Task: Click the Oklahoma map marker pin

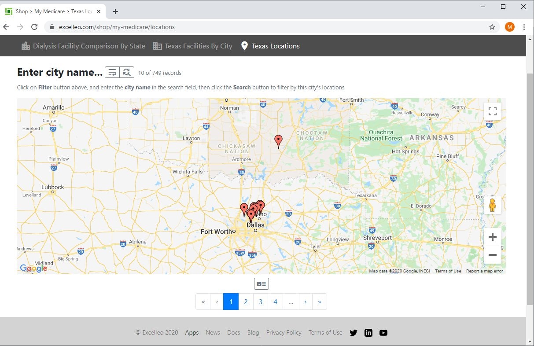Action: click(278, 141)
